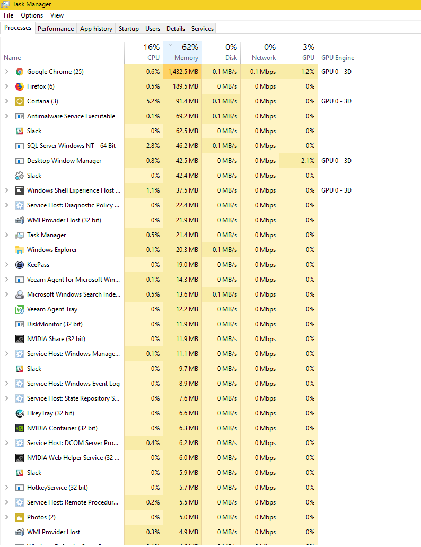Click the Photos app icon
Screen dimensions: 421x547
[20, 517]
